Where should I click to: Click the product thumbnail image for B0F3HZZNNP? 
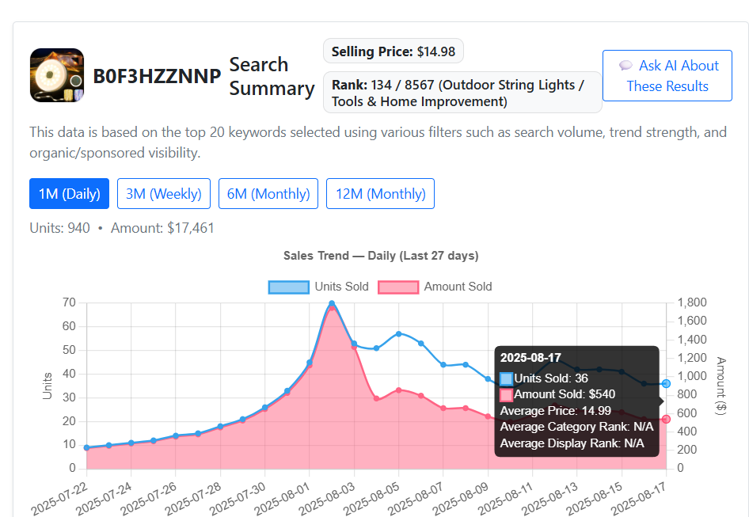57,75
